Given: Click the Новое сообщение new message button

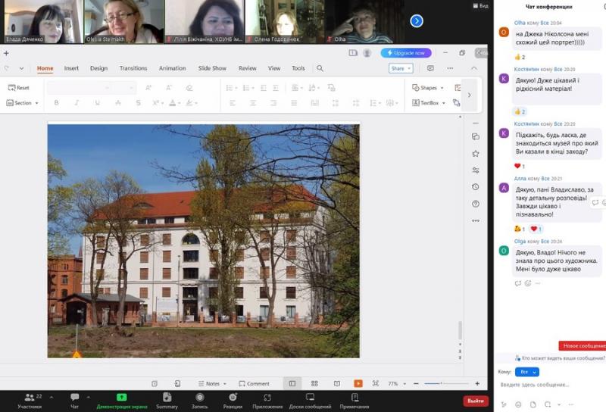Looking at the screenshot, I should click(583, 345).
